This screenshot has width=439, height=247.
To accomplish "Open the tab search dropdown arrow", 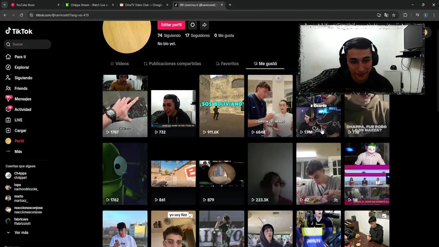I will pyautogui.click(x=4, y=5).
